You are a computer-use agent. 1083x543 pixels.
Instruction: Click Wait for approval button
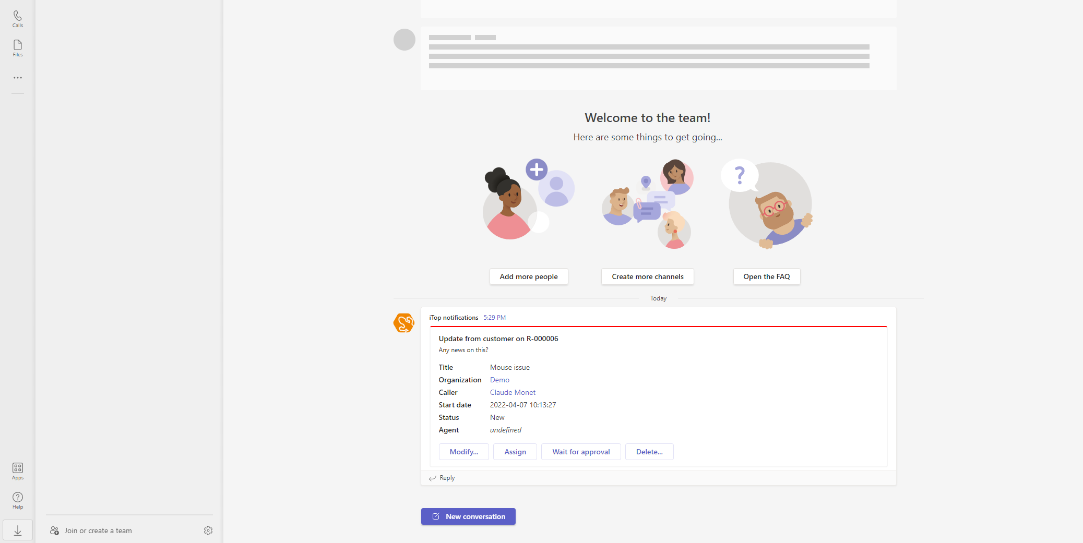pyautogui.click(x=581, y=452)
